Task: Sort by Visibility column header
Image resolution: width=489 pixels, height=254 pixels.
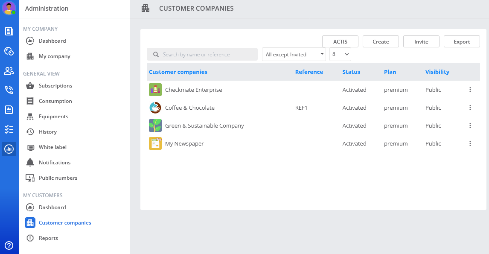Action: click(437, 72)
